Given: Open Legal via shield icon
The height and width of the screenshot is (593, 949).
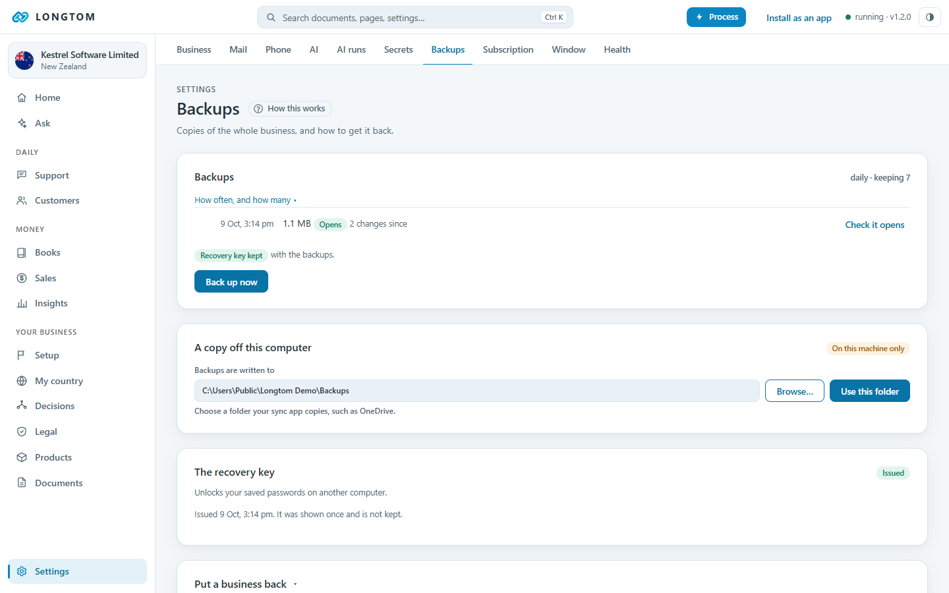Looking at the screenshot, I should click(x=22, y=432).
